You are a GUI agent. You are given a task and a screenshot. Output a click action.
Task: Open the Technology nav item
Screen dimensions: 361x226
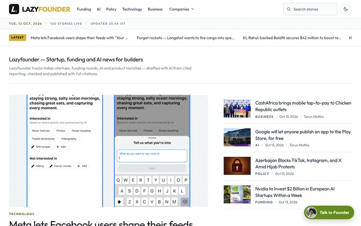coord(132,9)
